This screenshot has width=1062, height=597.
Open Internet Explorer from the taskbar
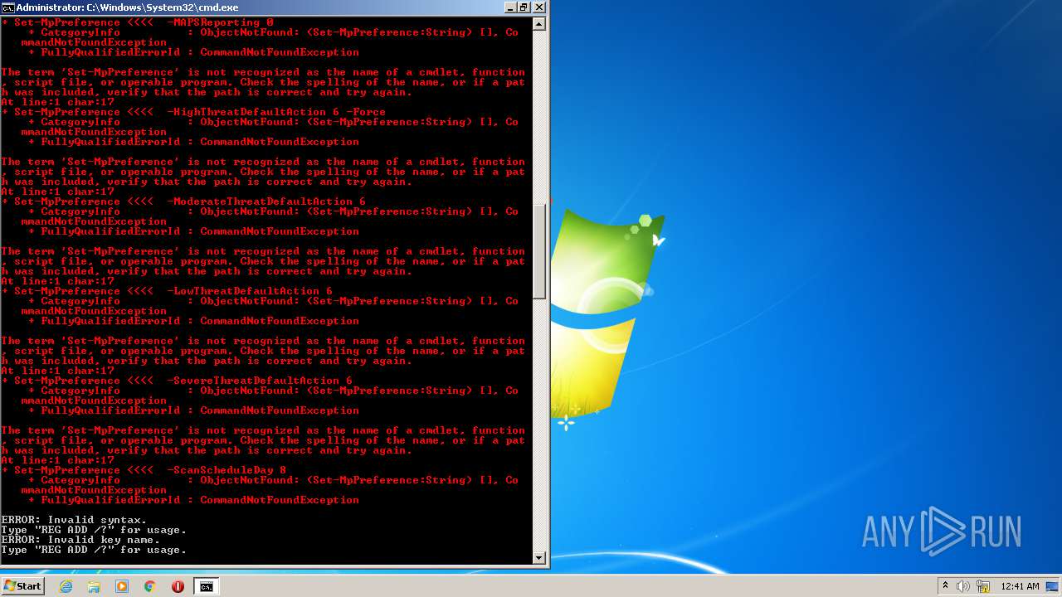[x=66, y=586]
